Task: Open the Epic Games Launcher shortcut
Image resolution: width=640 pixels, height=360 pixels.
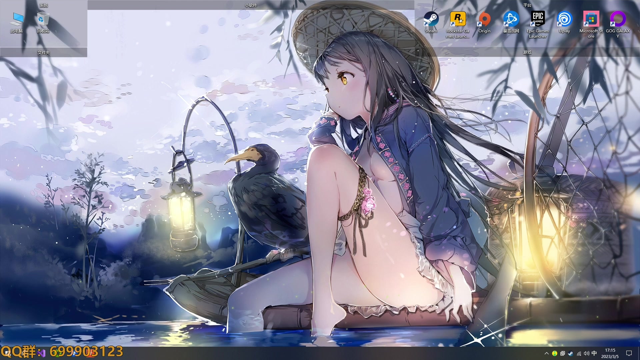Action: tap(538, 19)
